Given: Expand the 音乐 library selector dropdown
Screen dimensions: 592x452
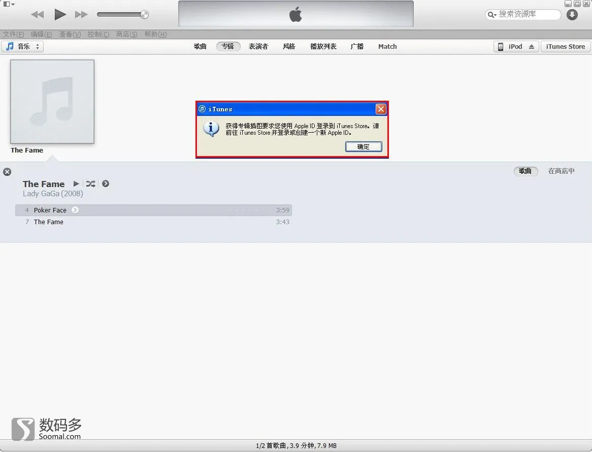Looking at the screenshot, I should pos(23,47).
